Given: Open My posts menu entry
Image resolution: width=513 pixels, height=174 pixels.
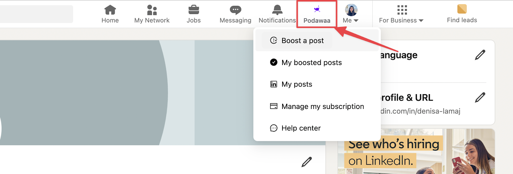Looking at the screenshot, I should pos(317,84).
